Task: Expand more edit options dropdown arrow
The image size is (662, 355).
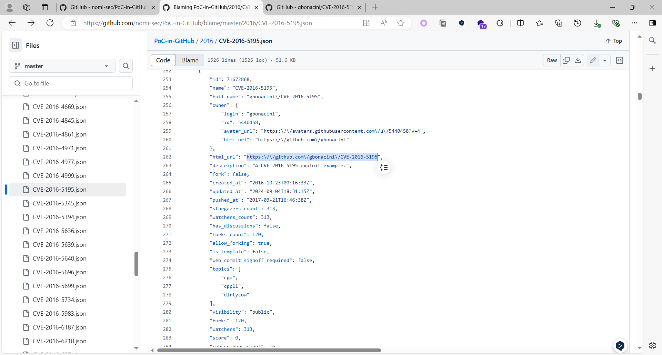Action: click(605, 60)
